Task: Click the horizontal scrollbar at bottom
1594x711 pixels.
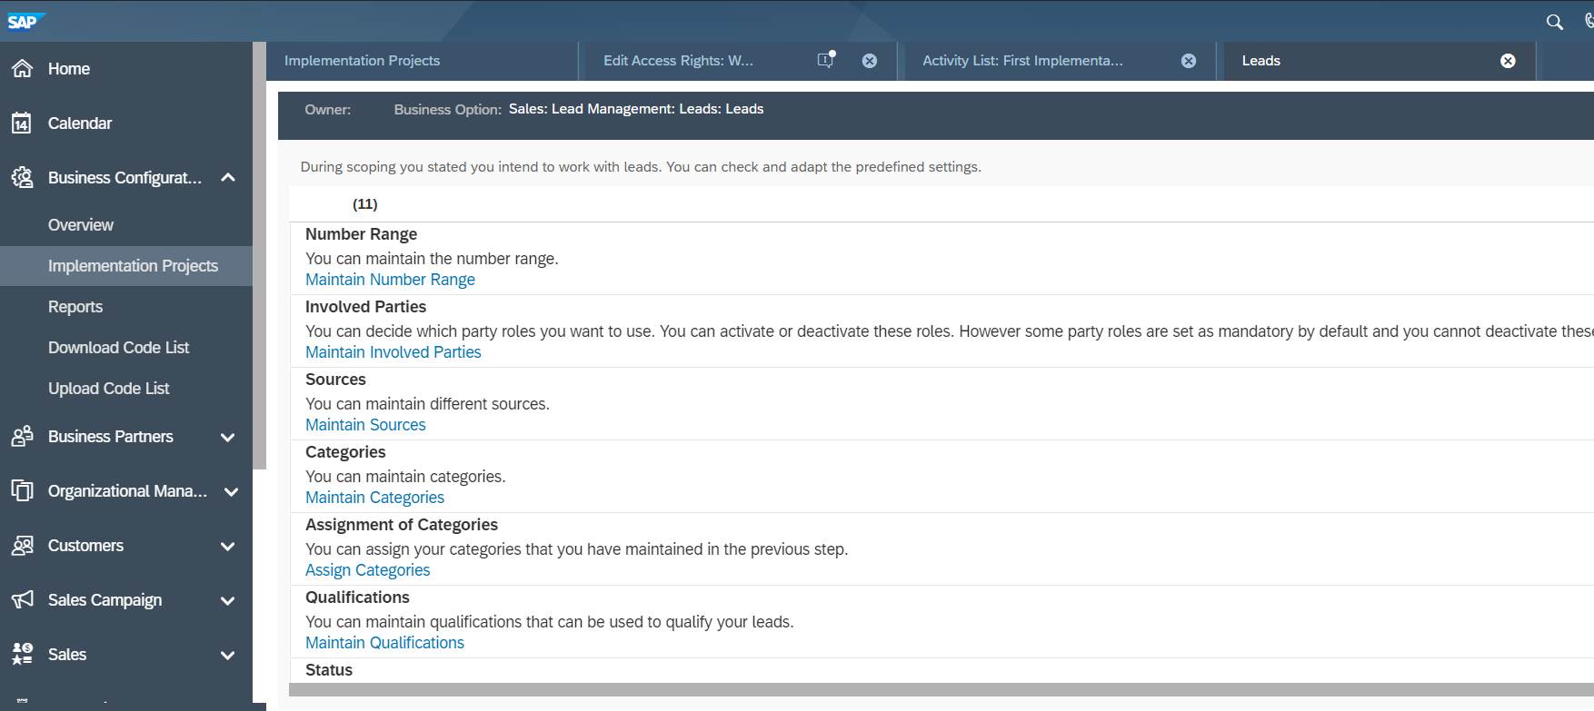Action: [941, 689]
